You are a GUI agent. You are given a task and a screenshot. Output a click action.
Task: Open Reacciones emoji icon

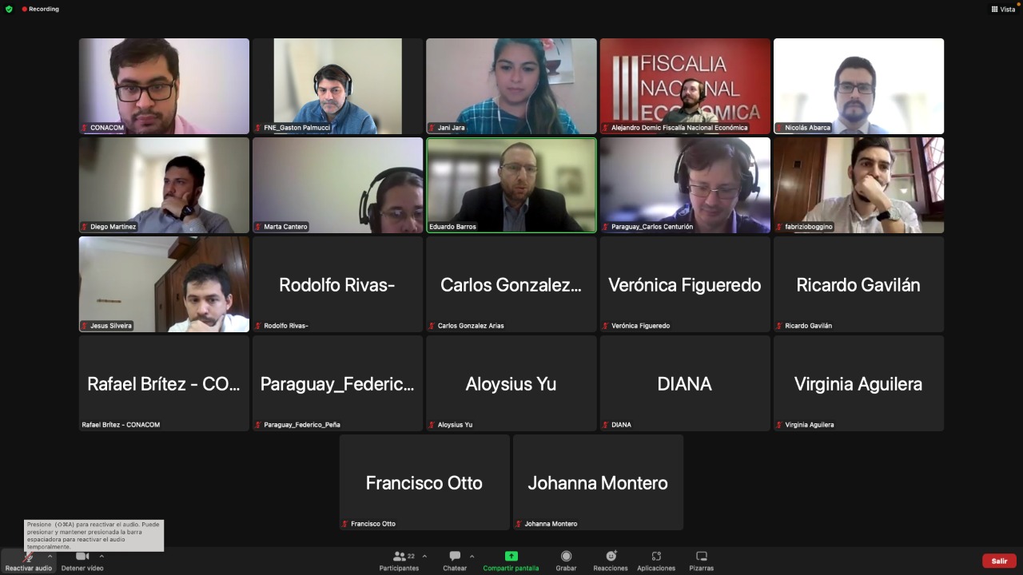click(611, 556)
